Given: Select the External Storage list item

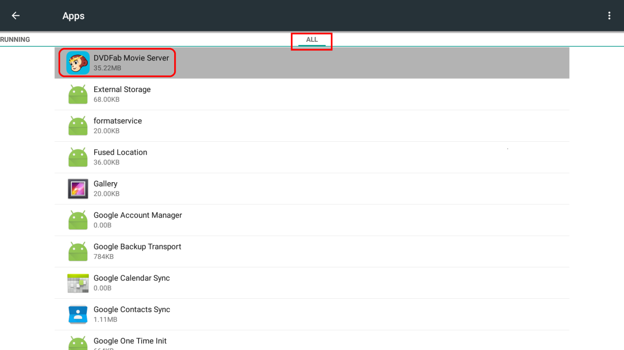Looking at the screenshot, I should [312, 95].
